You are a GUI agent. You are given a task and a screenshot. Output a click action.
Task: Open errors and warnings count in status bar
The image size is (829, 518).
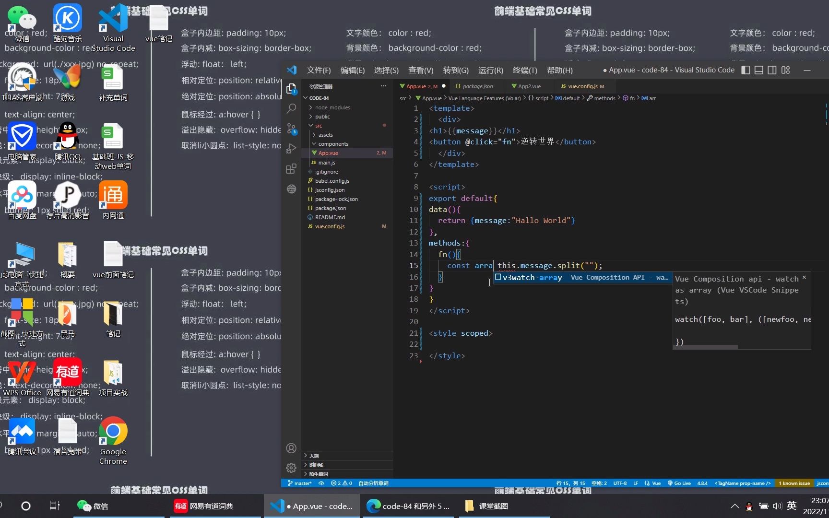342,483
